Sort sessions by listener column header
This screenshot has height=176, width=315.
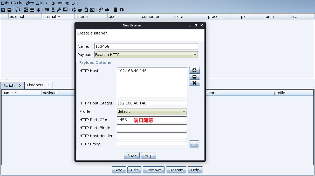(91, 17)
